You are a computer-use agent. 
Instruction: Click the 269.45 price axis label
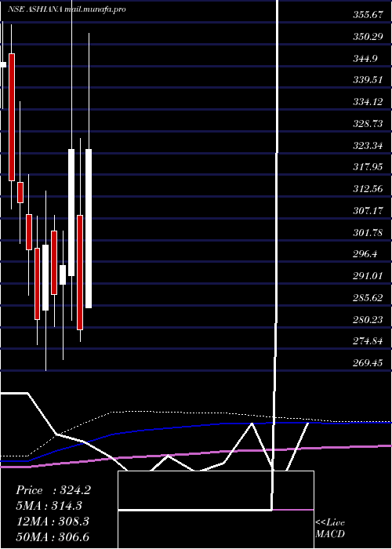click(x=368, y=363)
